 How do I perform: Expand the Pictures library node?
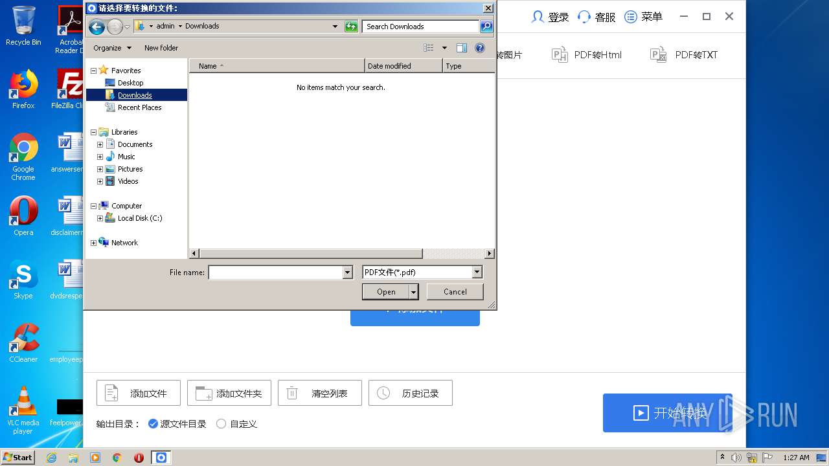pos(100,169)
